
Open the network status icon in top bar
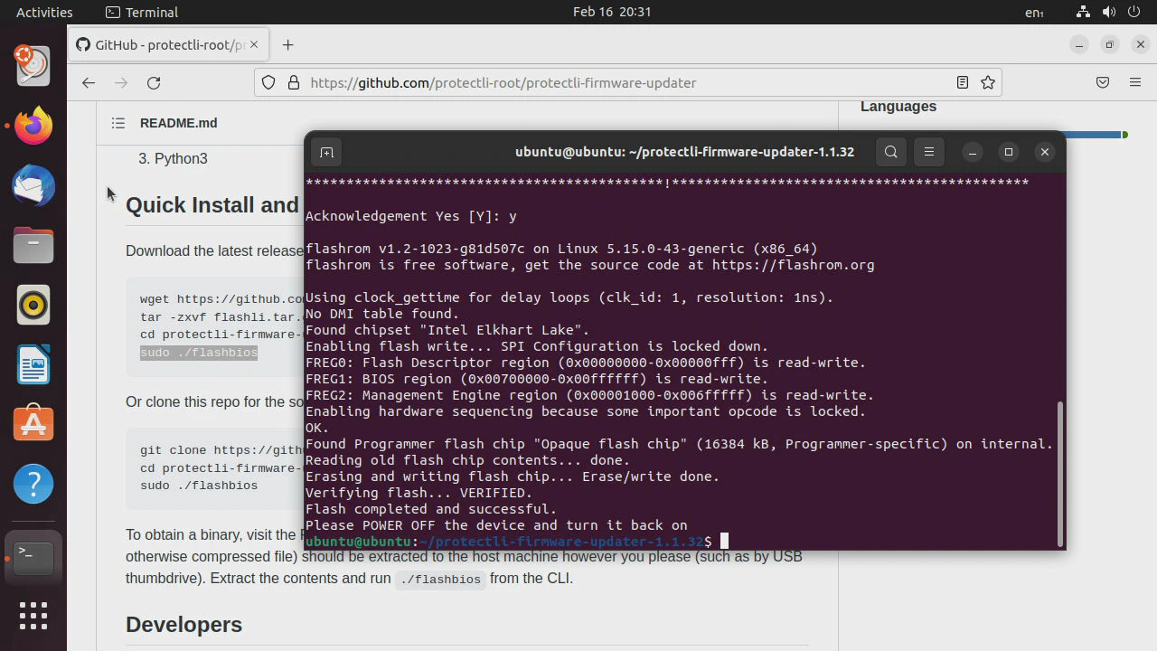1083,12
